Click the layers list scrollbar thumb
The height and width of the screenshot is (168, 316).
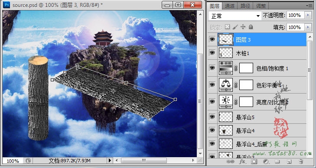(x=310, y=70)
